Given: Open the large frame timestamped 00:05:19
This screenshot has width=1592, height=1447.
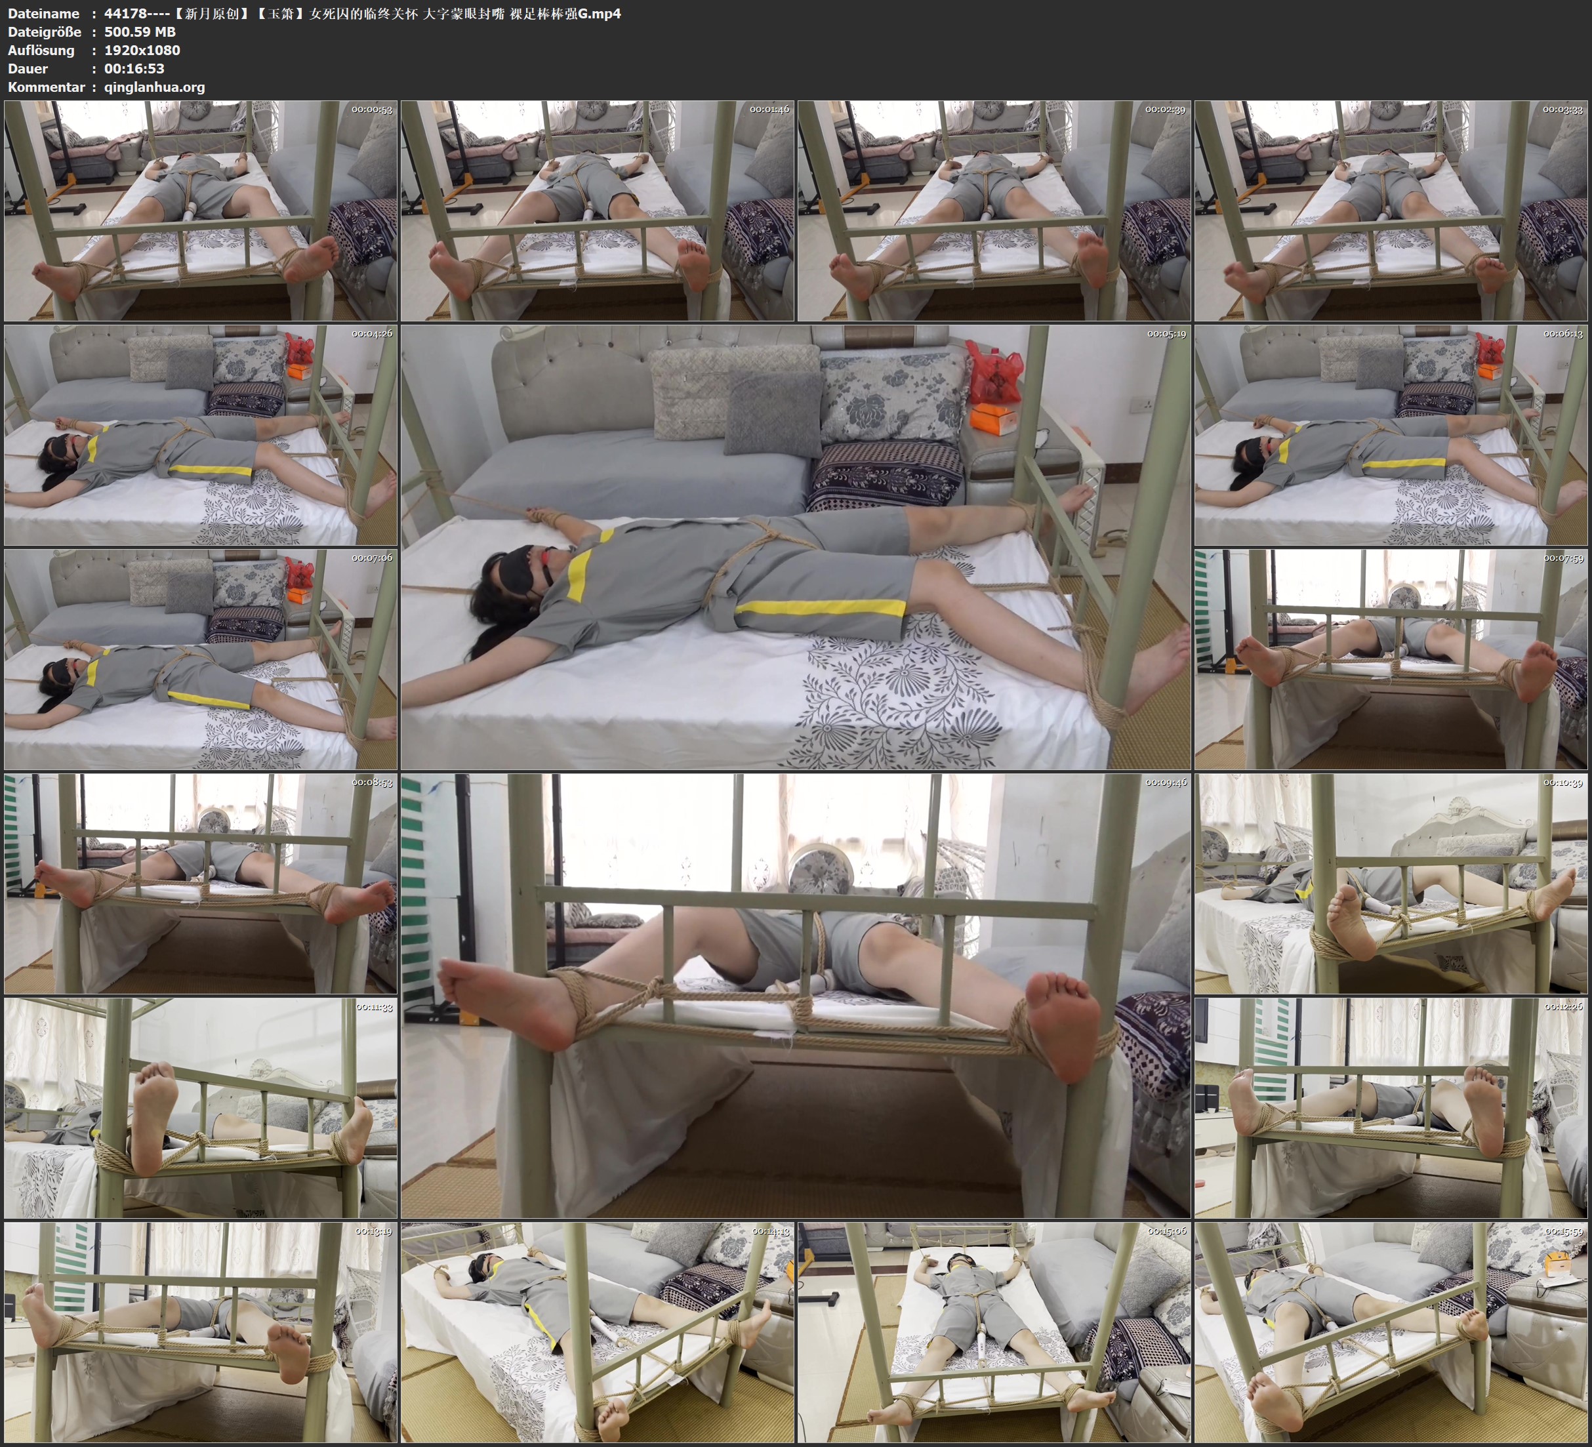Looking at the screenshot, I should [796, 547].
